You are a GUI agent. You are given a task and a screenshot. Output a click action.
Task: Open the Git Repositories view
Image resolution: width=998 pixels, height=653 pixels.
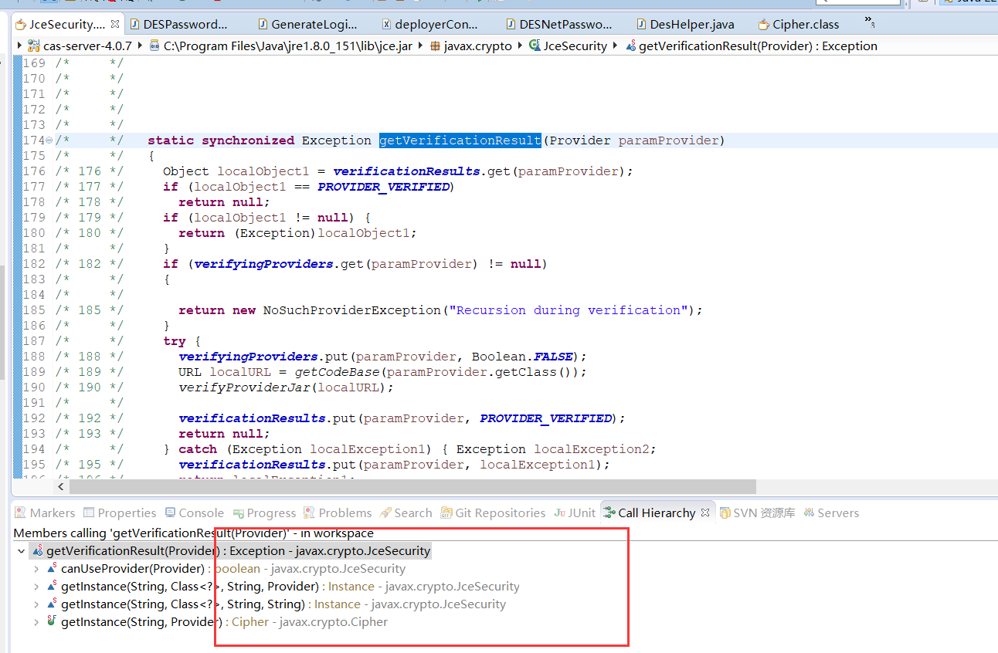click(498, 512)
